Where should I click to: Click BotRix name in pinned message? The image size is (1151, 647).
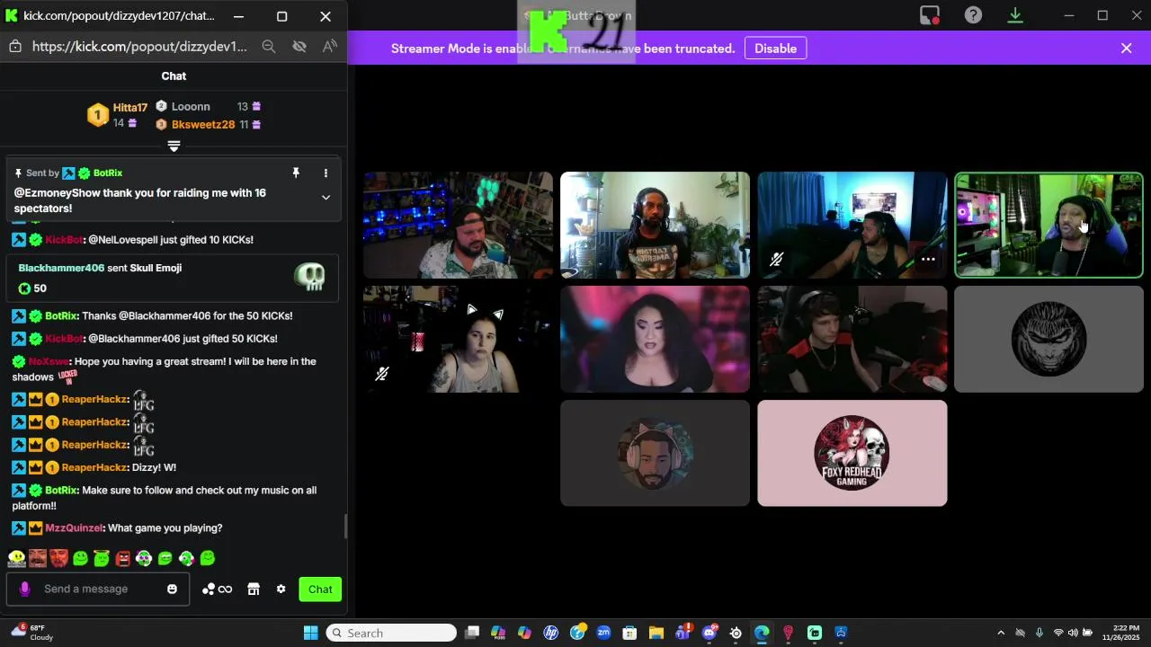tap(108, 173)
